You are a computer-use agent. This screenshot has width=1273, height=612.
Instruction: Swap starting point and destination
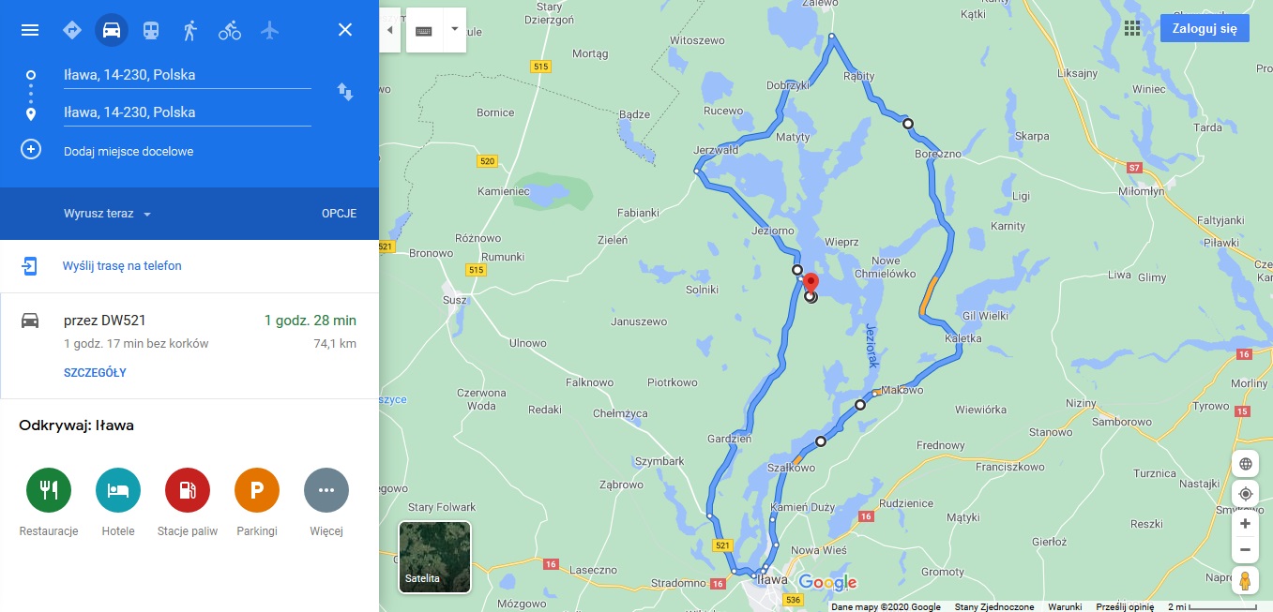coord(345,92)
